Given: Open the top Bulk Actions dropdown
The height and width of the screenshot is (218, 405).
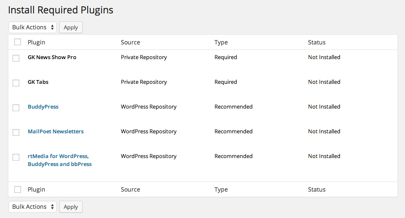Looking at the screenshot, I should 33,27.
